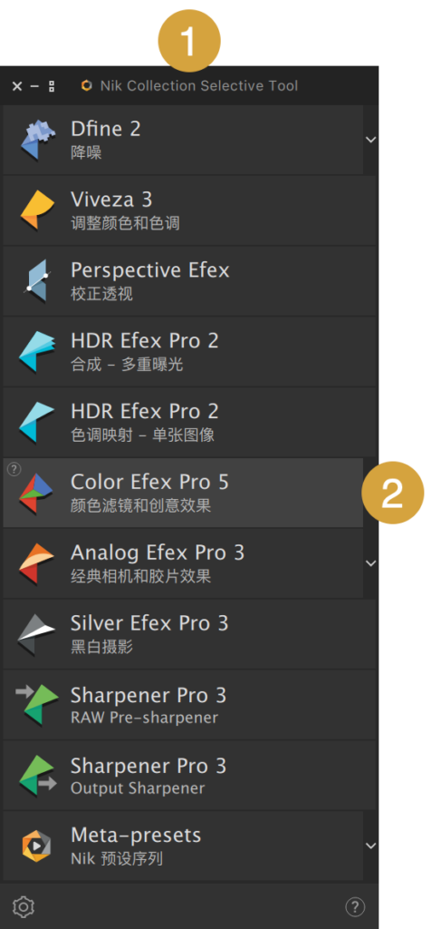Click the Sharpener Pro 3 RAW Pre-sharpener icon
432x929 pixels.
click(37, 704)
